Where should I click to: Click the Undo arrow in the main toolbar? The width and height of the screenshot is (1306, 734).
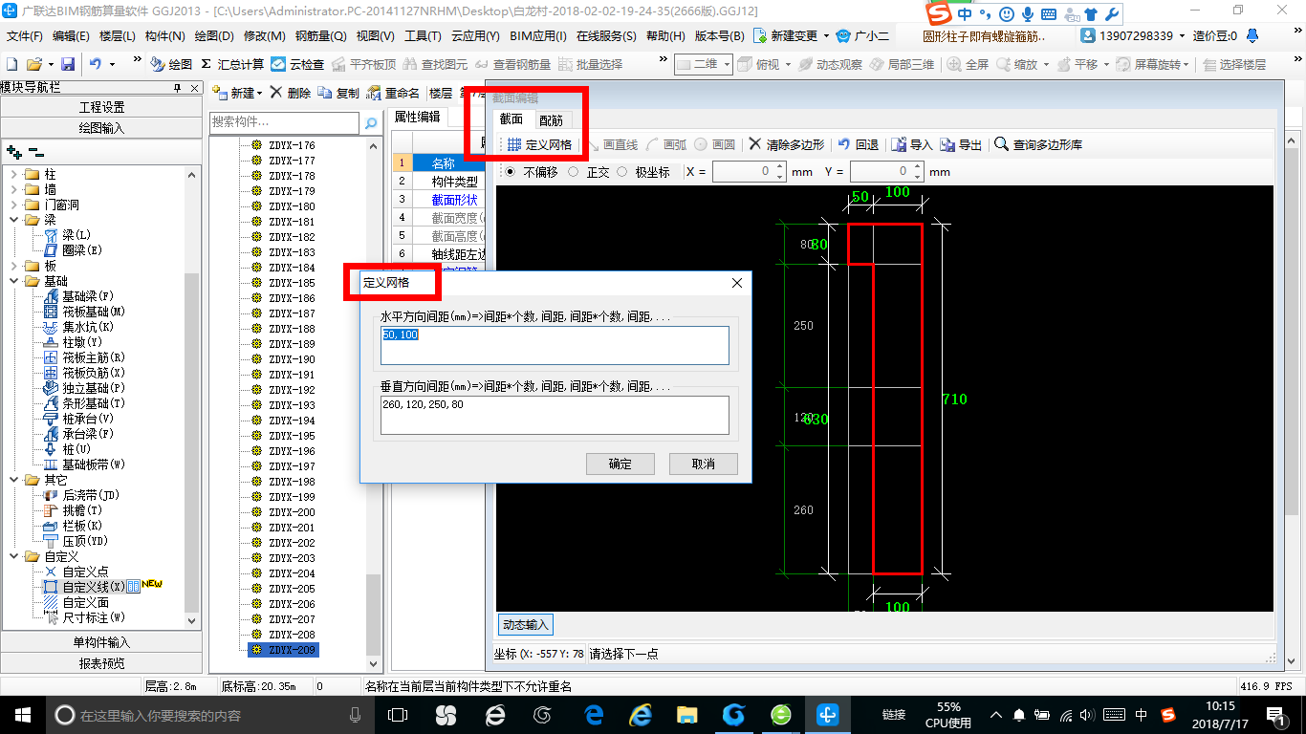tap(96, 64)
